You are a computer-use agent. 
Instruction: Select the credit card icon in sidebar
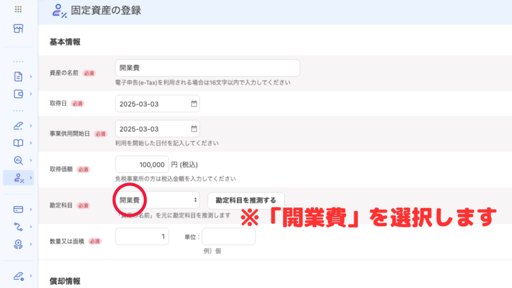(x=18, y=209)
